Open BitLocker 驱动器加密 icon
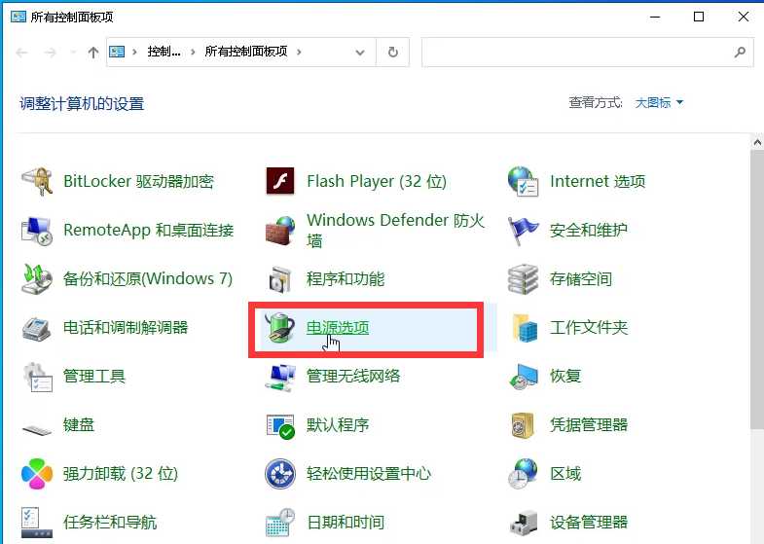 tap(37, 181)
